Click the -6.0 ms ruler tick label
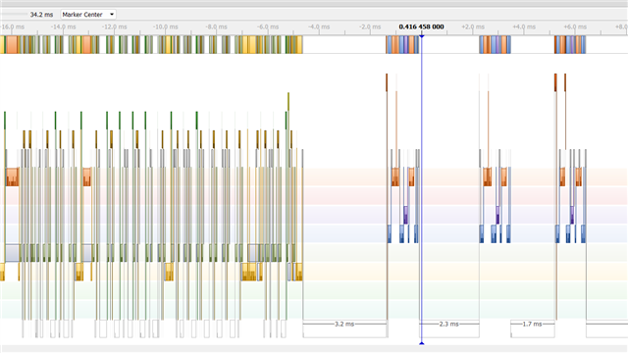Image resolution: width=628 pixels, height=353 pixels. 268,26
